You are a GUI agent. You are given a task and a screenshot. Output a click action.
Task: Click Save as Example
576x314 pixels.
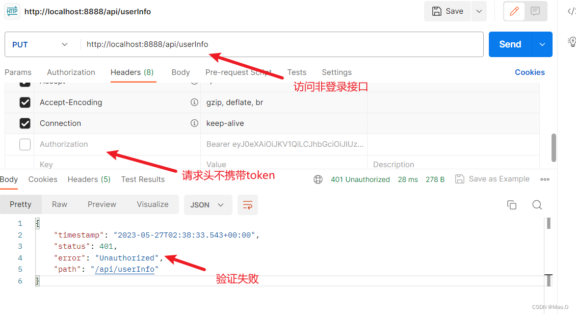[x=499, y=179]
